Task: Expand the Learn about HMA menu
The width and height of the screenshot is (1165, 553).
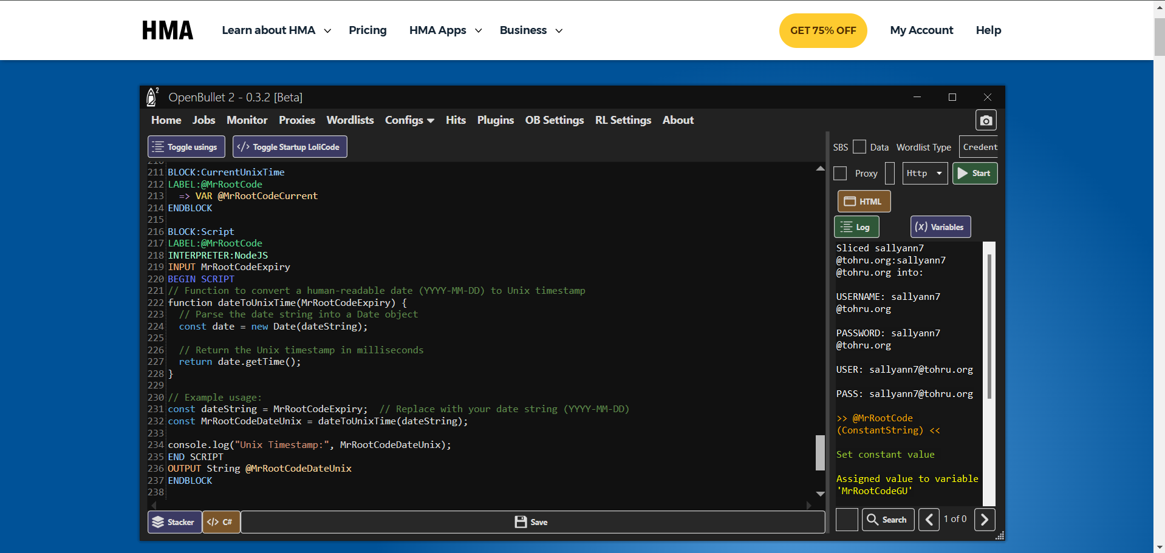Action: pos(276,30)
